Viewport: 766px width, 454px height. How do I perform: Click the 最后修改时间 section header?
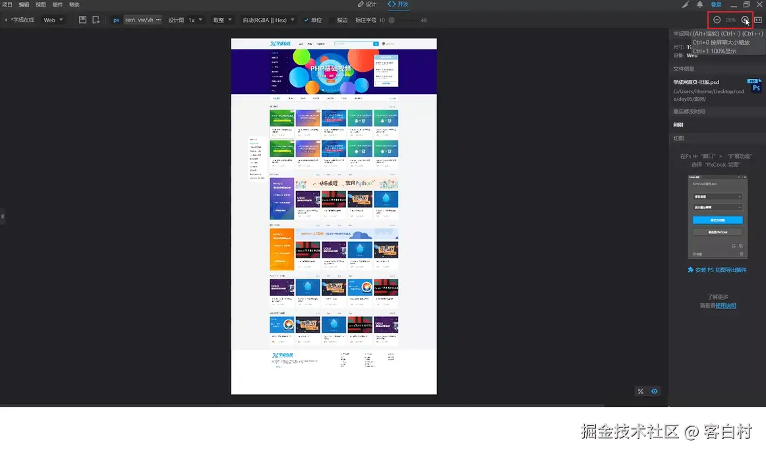pyautogui.click(x=689, y=111)
